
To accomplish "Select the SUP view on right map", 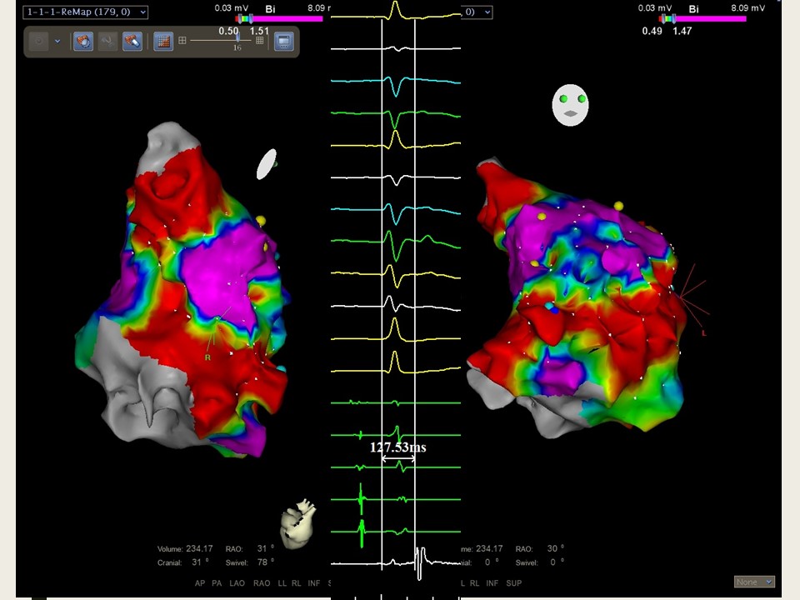I will (x=514, y=582).
